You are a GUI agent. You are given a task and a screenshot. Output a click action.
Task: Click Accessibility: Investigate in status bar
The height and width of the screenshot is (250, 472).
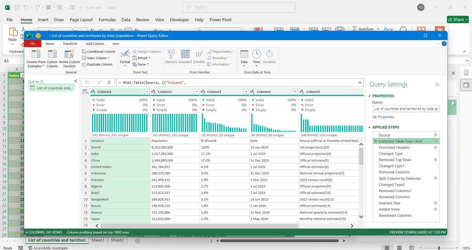[x=48, y=248]
